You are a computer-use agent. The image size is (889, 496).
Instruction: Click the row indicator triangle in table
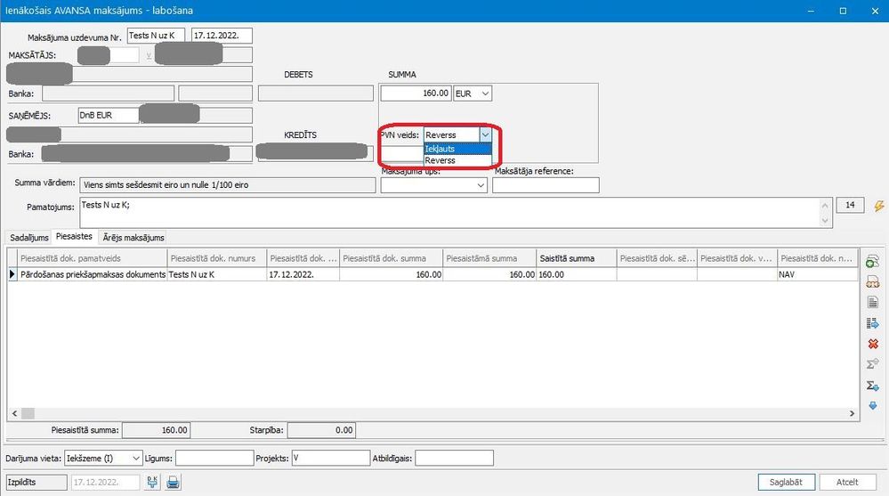pos(12,274)
